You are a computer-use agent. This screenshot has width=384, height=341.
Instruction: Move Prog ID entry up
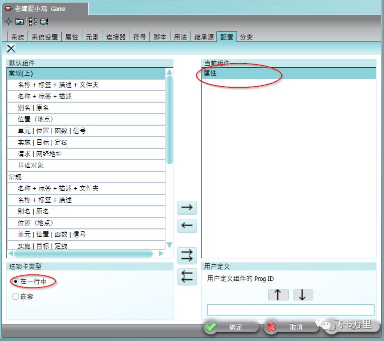coord(278,295)
